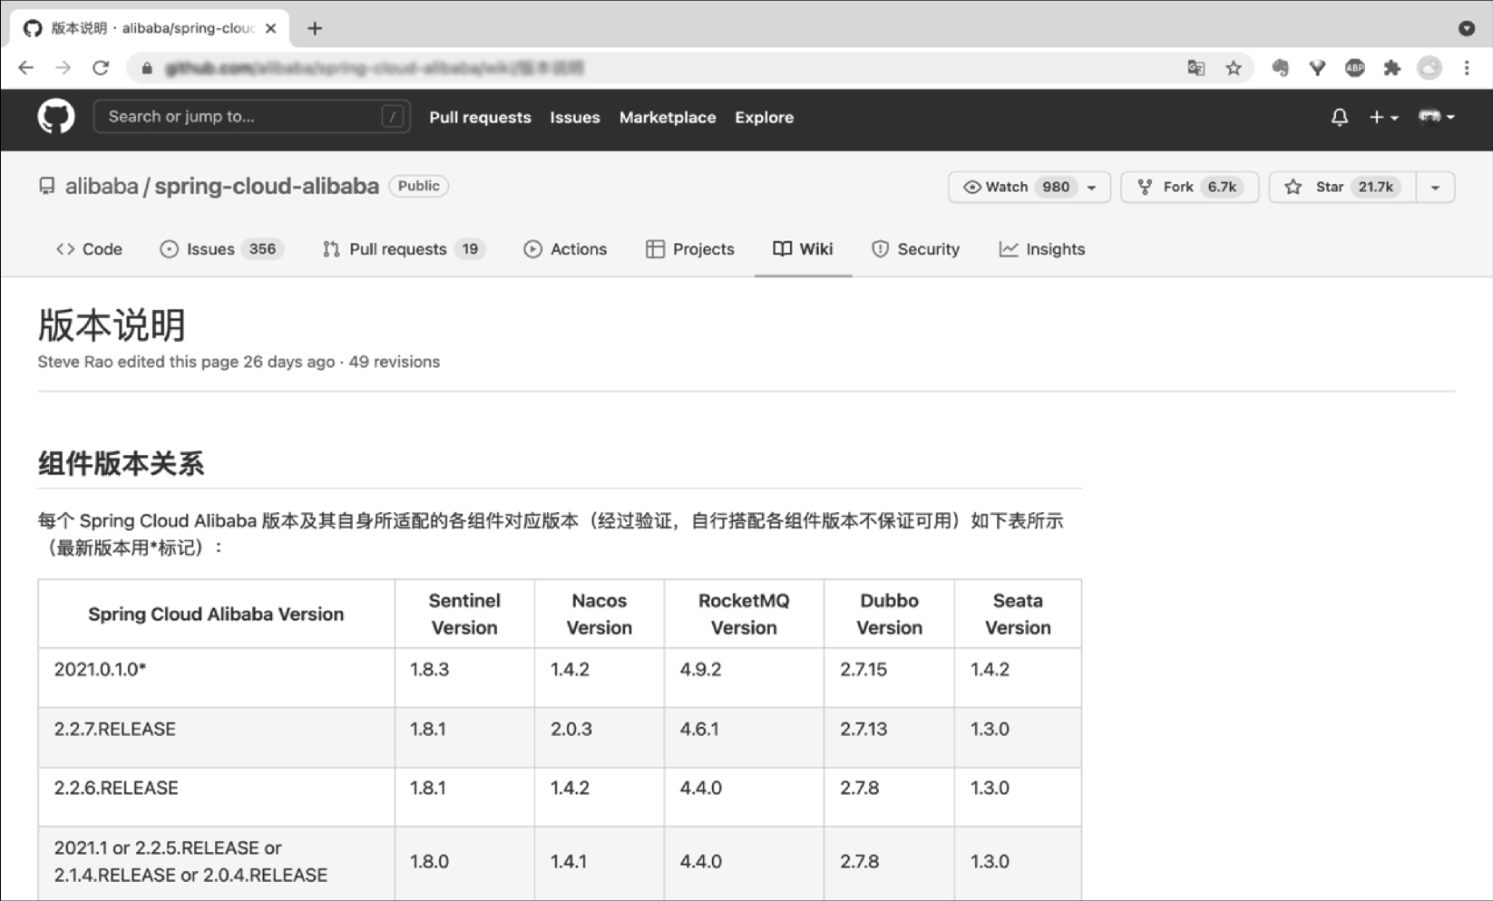1493x901 pixels.
Task: Click the Public badge
Action: click(x=418, y=186)
